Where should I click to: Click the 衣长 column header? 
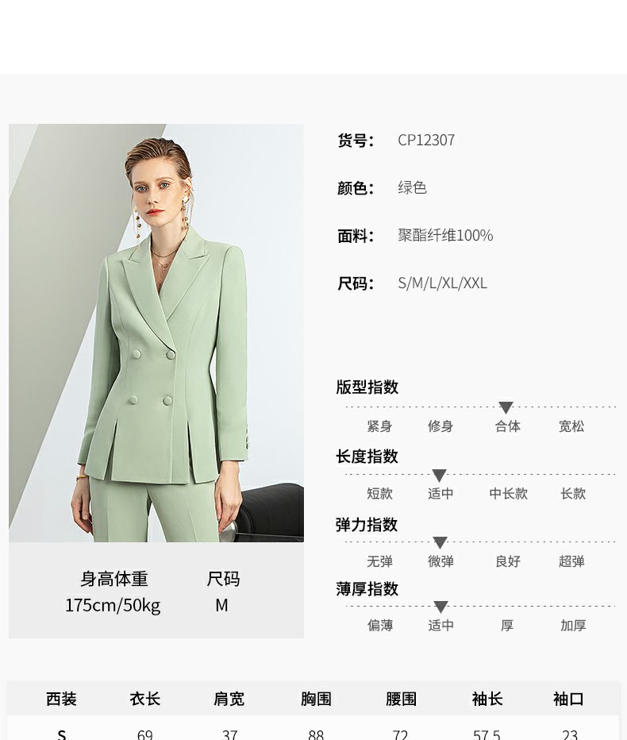coord(144,699)
